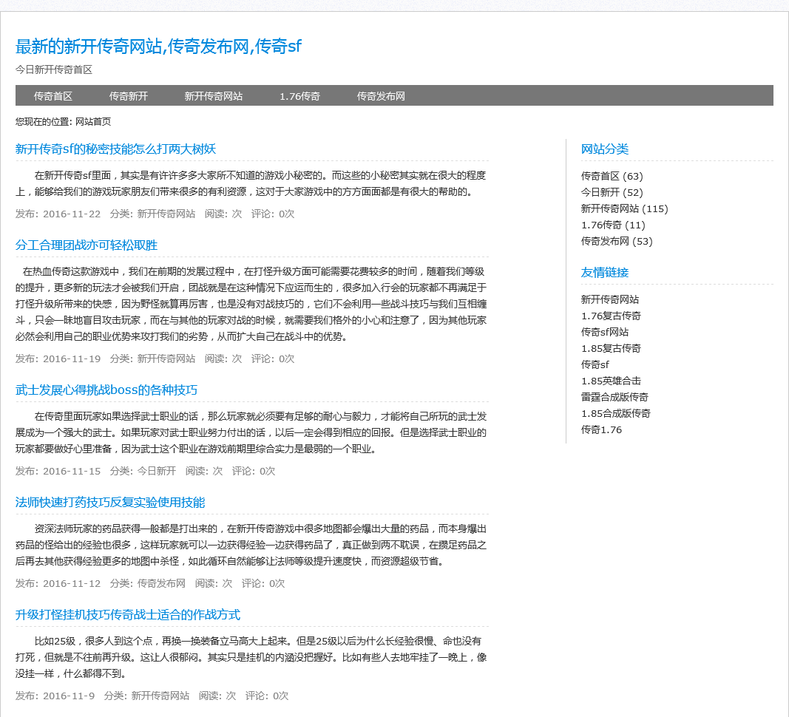Viewport: 789px width, 717px height.
Task: Open sidebar category 新开传奇网站 (115)
Action: point(624,208)
